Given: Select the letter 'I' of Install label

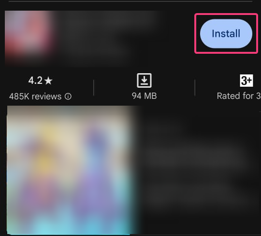Looking at the screenshot, I should (213, 33).
